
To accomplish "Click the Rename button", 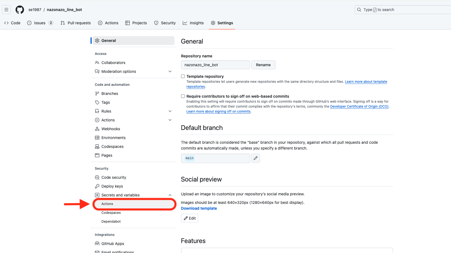I will [x=263, y=65].
